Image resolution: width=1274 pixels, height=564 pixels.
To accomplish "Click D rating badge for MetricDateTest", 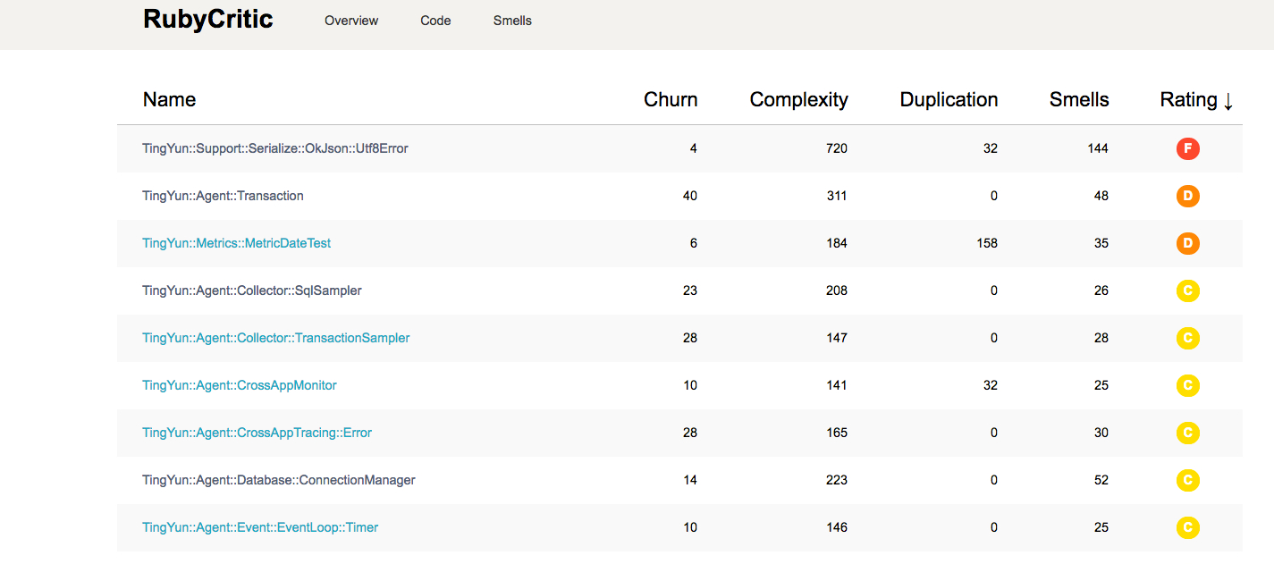I will click(x=1187, y=244).
